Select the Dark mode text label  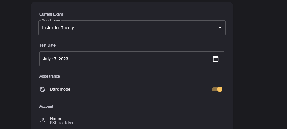[x=60, y=89]
